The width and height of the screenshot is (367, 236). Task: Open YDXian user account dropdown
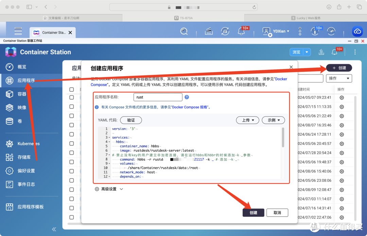(276, 31)
